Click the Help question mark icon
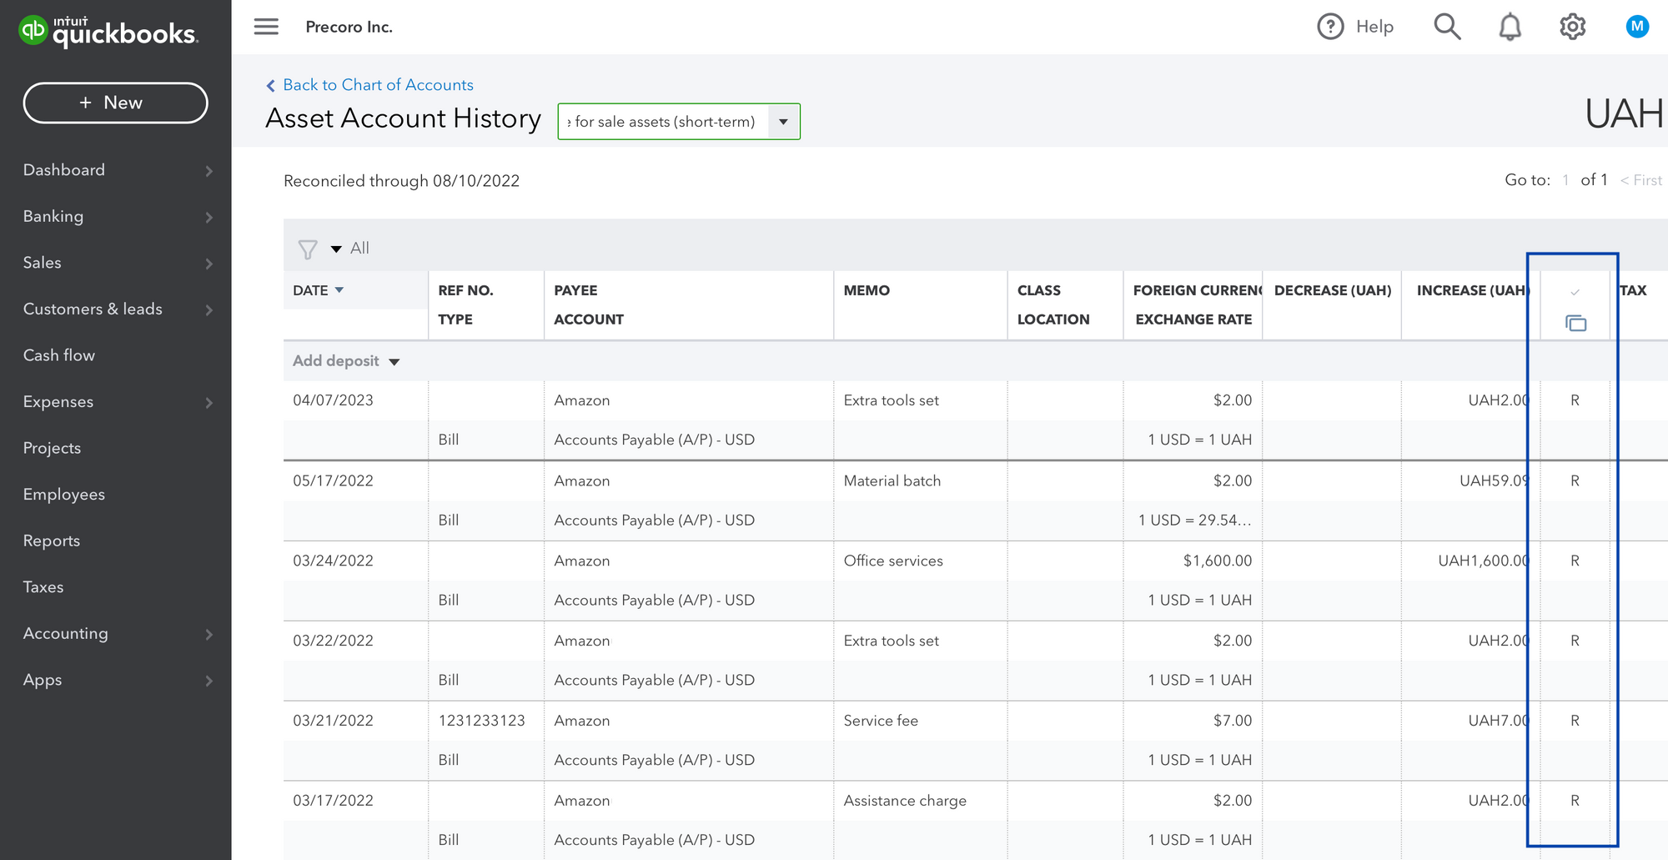Viewport: 1668px width, 860px height. tap(1331, 26)
